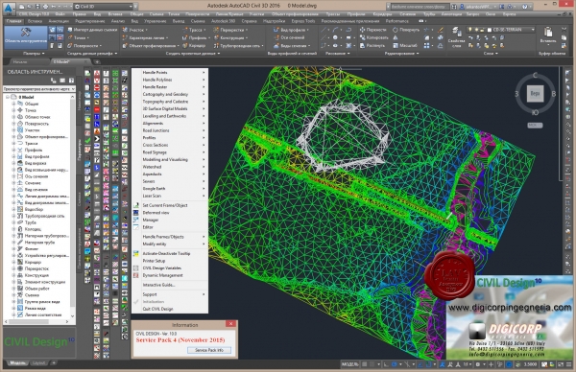Click the arc draw tool in Drawing panel
This screenshot has height=372, width=576.
[x=335, y=30]
